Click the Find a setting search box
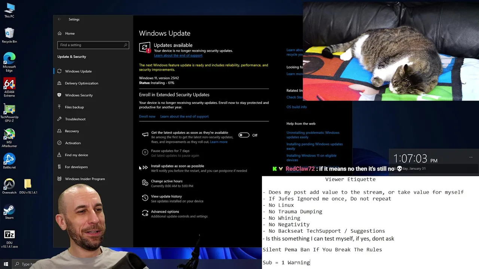Viewport: 479px width, 269px height. (x=93, y=45)
